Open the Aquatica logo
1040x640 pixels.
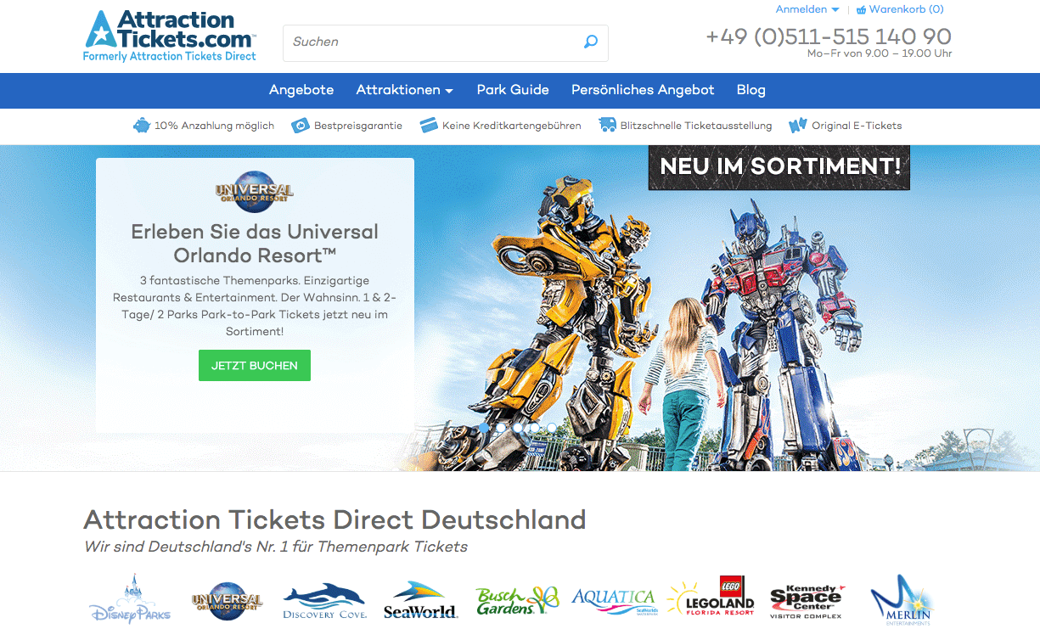[x=613, y=600]
